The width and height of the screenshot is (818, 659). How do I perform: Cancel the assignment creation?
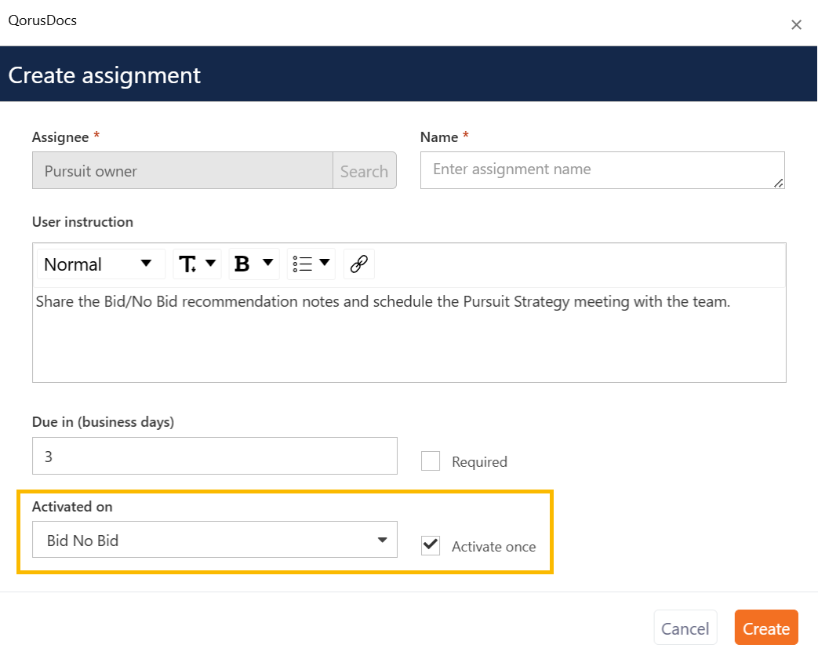(x=685, y=628)
